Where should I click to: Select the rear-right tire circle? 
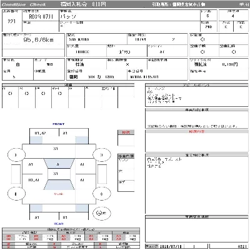pos(101,194)
